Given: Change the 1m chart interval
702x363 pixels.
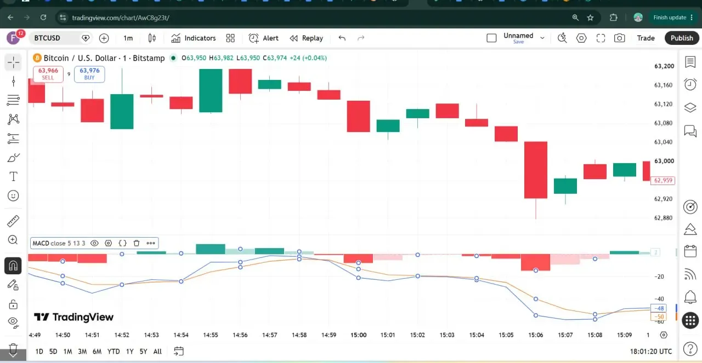Looking at the screenshot, I should (128, 38).
